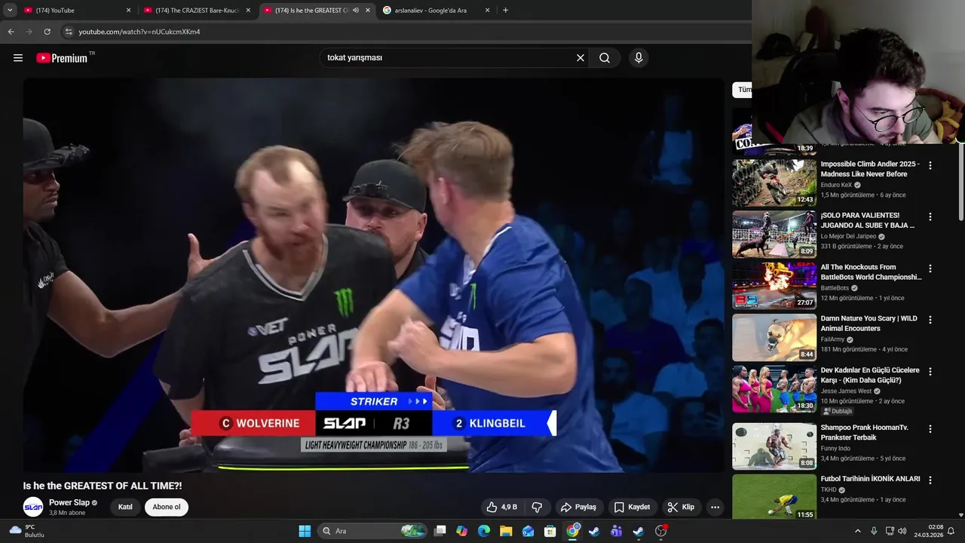Image resolution: width=965 pixels, height=543 pixels.
Task: Launch Microsoft Copilot from taskbar
Action: click(462, 531)
